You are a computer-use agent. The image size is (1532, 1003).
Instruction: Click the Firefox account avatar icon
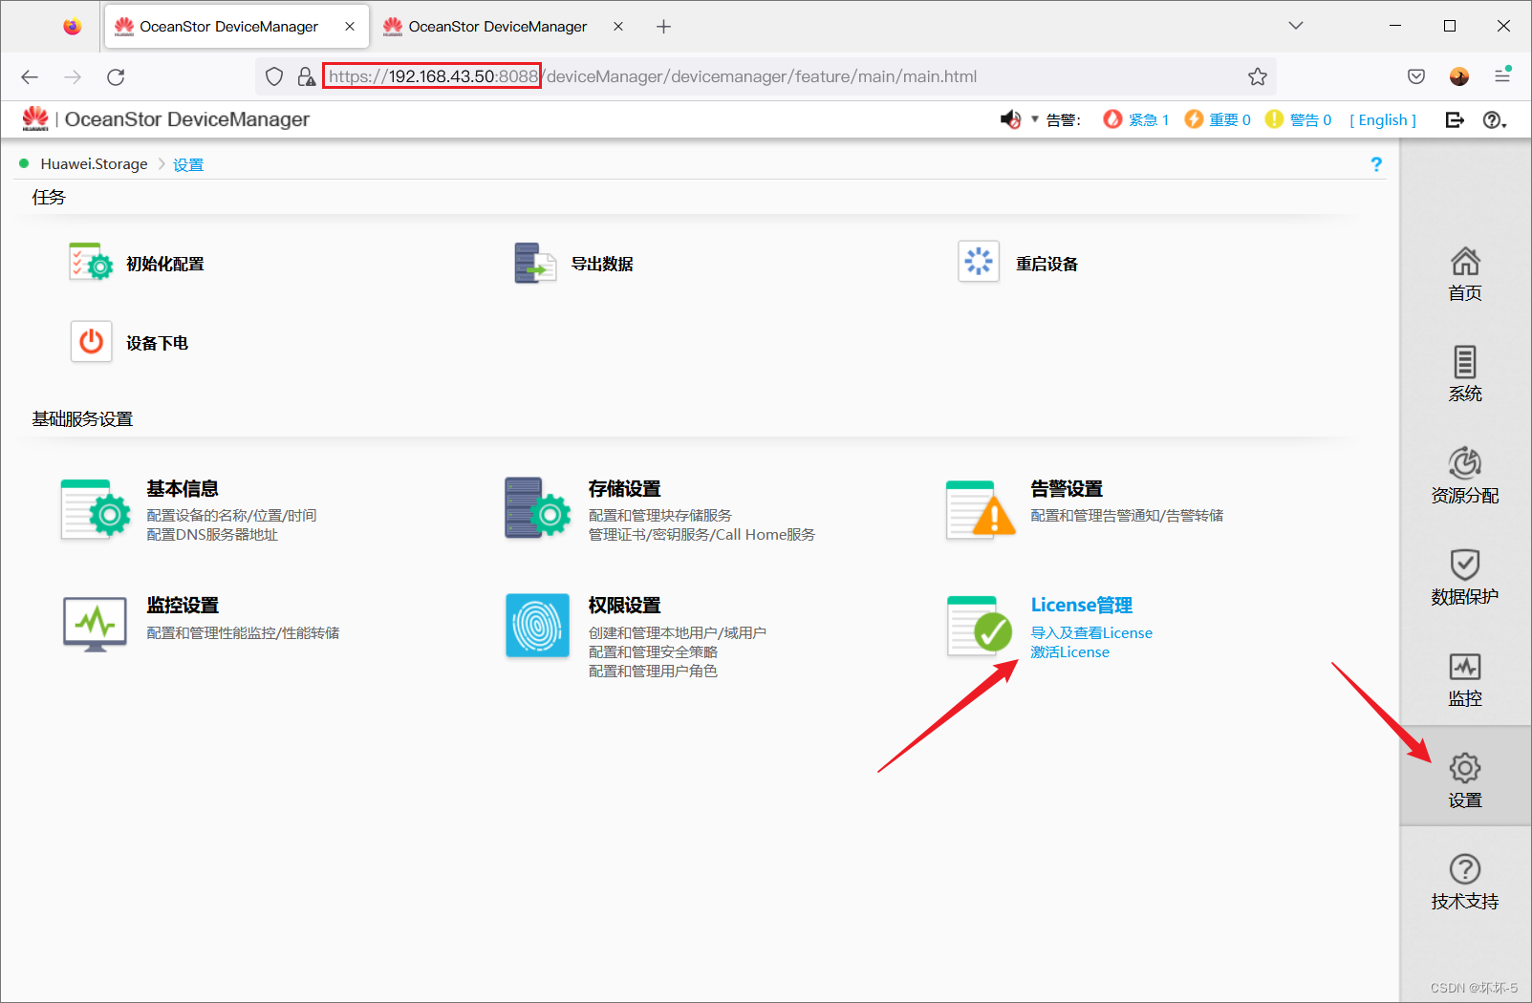[x=1459, y=76]
